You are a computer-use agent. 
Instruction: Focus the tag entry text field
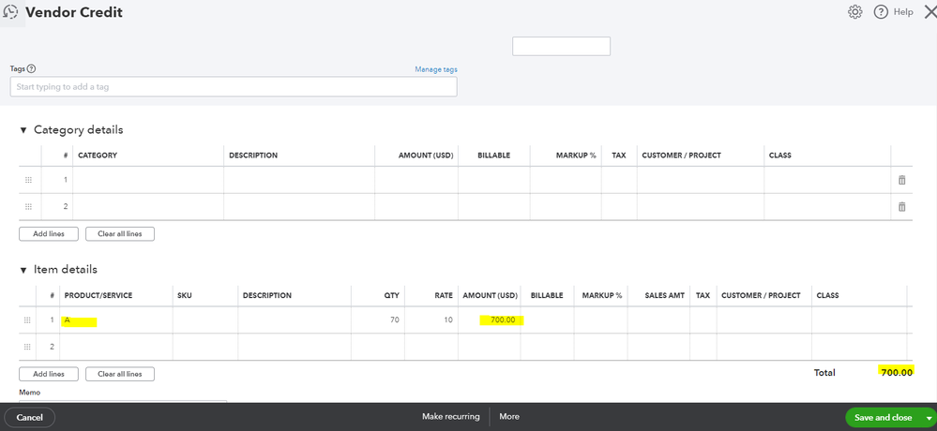pyautogui.click(x=234, y=86)
